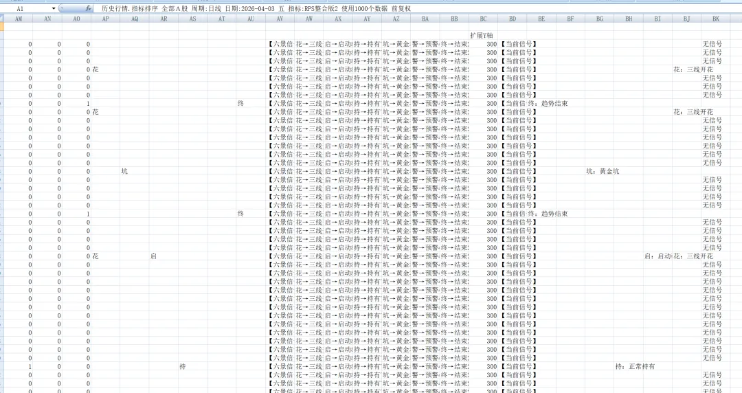Select column header BK
This screenshot has width=742, height=393.
point(716,19)
